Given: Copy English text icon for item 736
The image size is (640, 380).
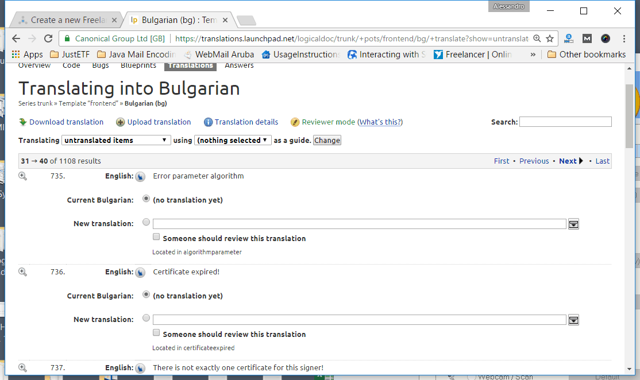Looking at the screenshot, I should (x=140, y=273).
